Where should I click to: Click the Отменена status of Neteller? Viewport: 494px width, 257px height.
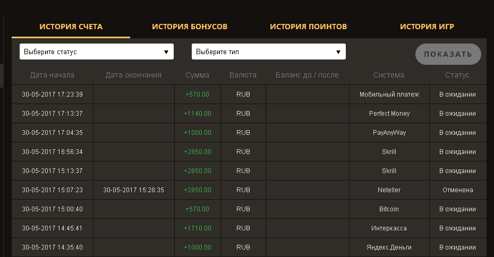point(457,190)
